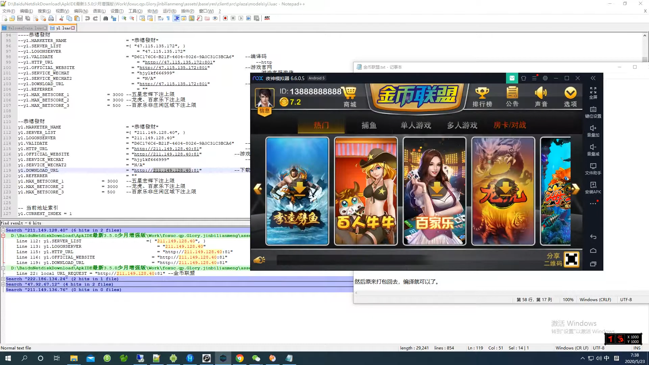Click the share QR code (分享二维码)
This screenshot has width=649, height=365.
[571, 259]
